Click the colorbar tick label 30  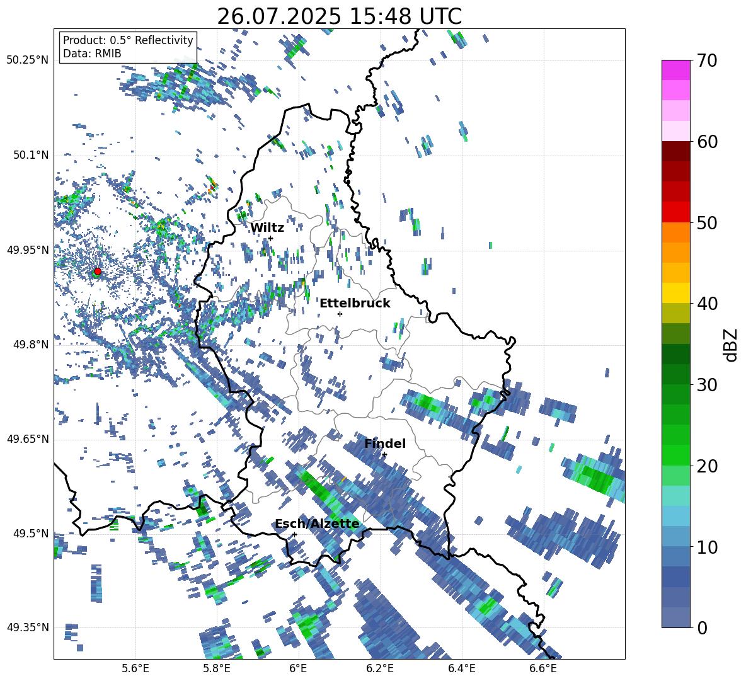point(707,385)
